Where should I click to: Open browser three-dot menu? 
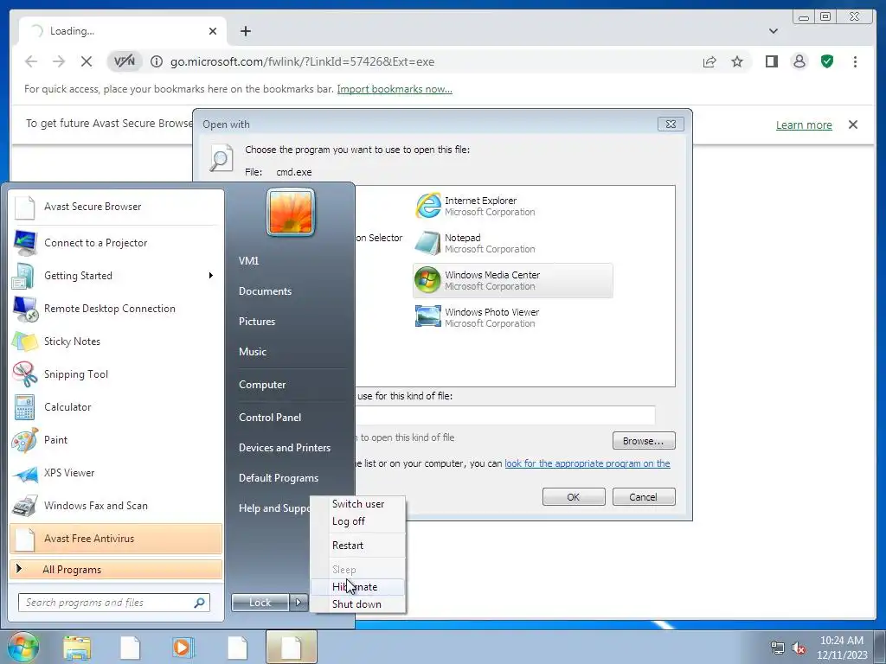pyautogui.click(x=855, y=61)
